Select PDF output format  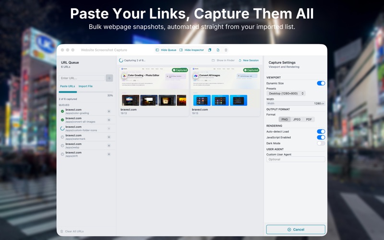tap(309, 120)
